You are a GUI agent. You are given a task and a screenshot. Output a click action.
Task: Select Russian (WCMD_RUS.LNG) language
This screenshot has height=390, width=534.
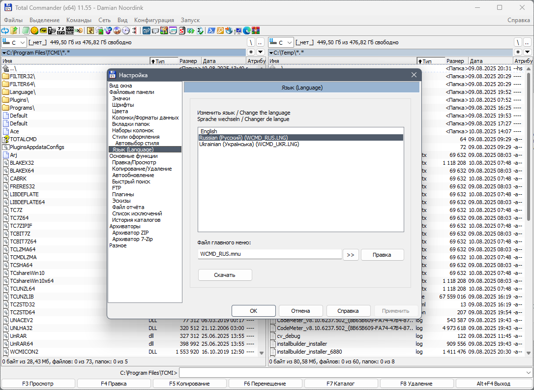click(301, 138)
